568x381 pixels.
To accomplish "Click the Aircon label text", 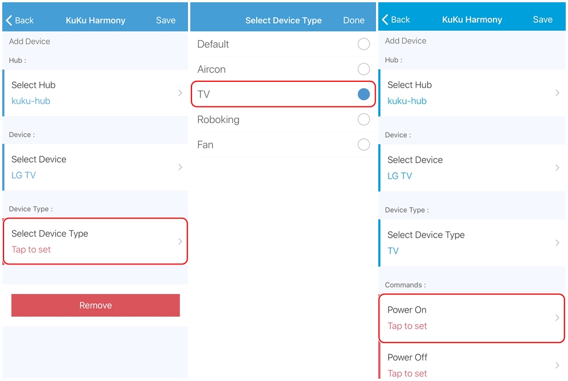I will tap(211, 69).
